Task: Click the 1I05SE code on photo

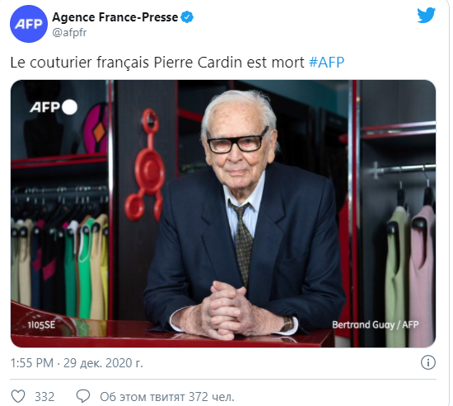Action: [x=41, y=324]
